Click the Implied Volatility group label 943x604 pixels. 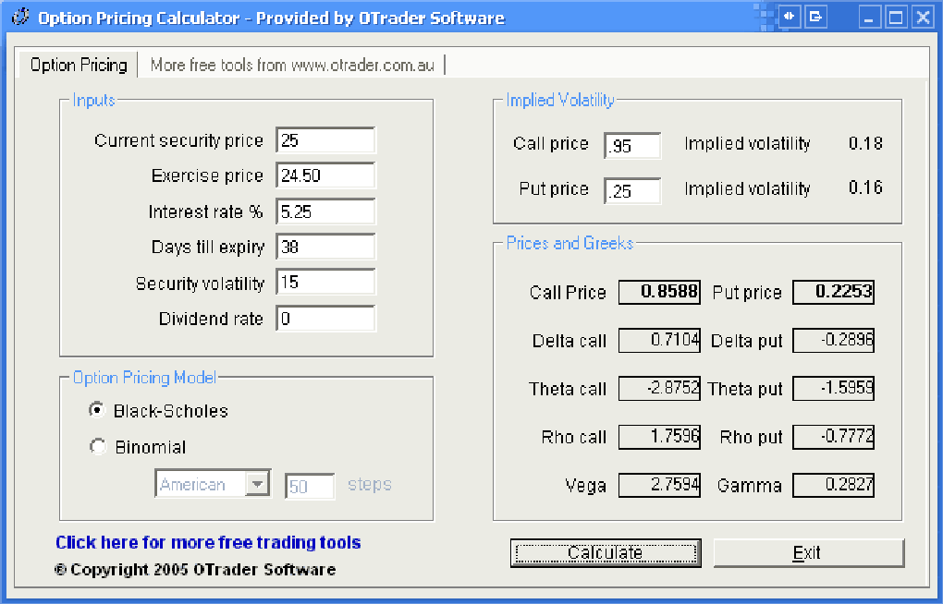click(560, 100)
